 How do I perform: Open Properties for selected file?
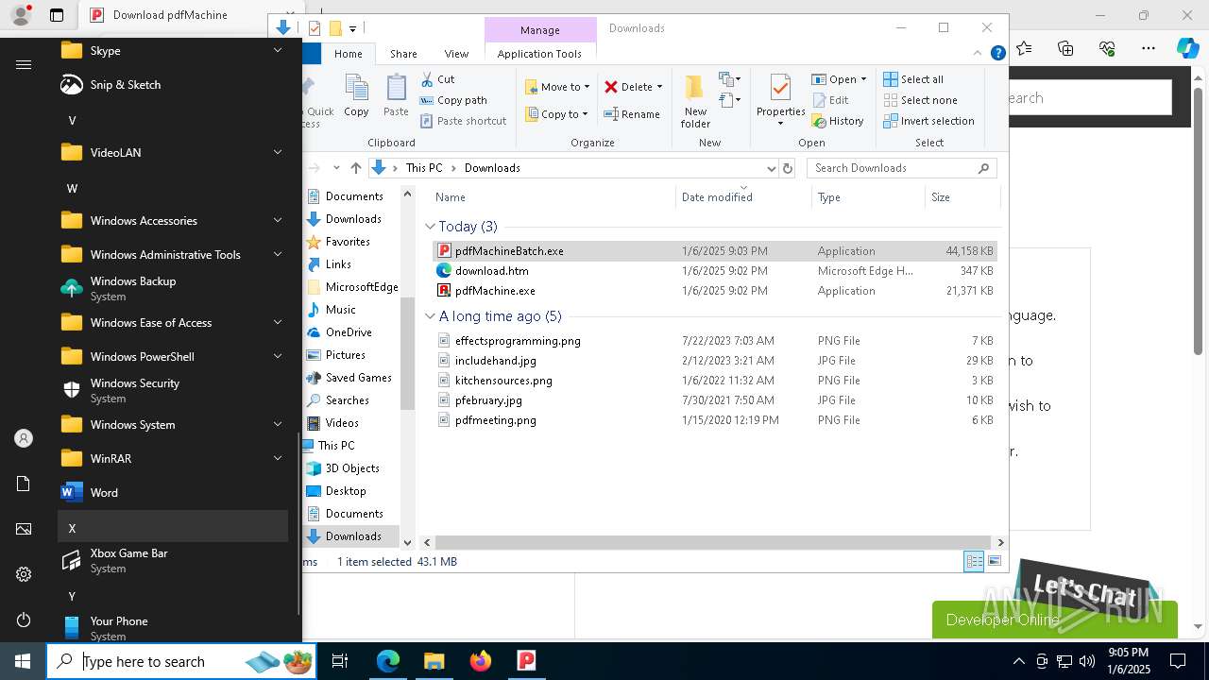click(780, 100)
